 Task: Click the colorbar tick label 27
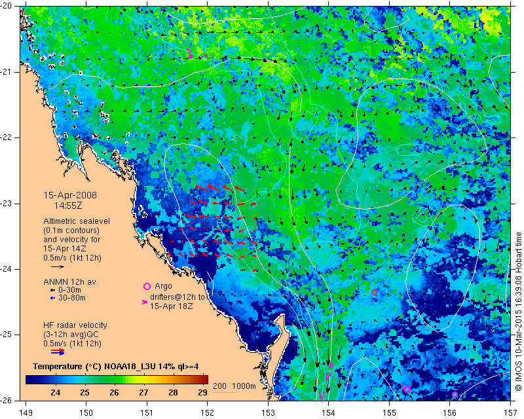pos(143,392)
